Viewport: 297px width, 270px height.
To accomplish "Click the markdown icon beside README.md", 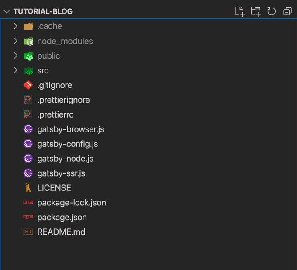I will pos(28,232).
